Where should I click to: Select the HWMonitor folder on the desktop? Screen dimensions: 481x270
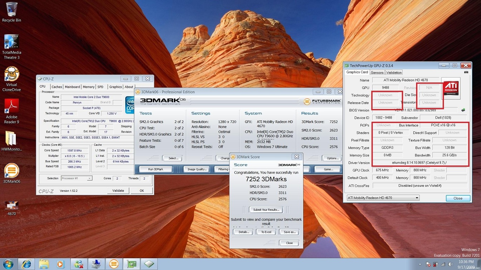11,141
